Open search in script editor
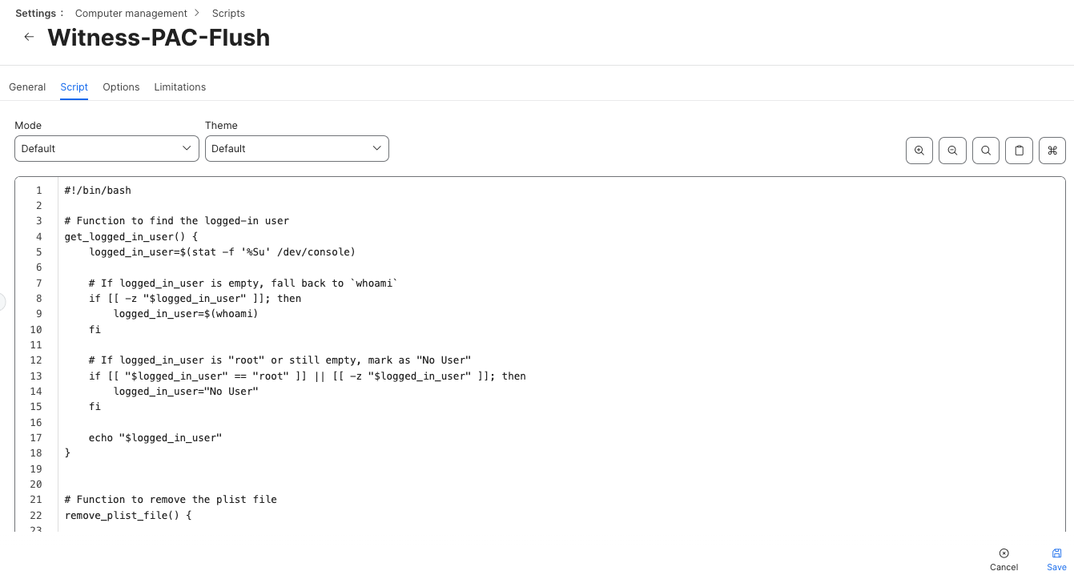1074x575 pixels. (x=985, y=151)
